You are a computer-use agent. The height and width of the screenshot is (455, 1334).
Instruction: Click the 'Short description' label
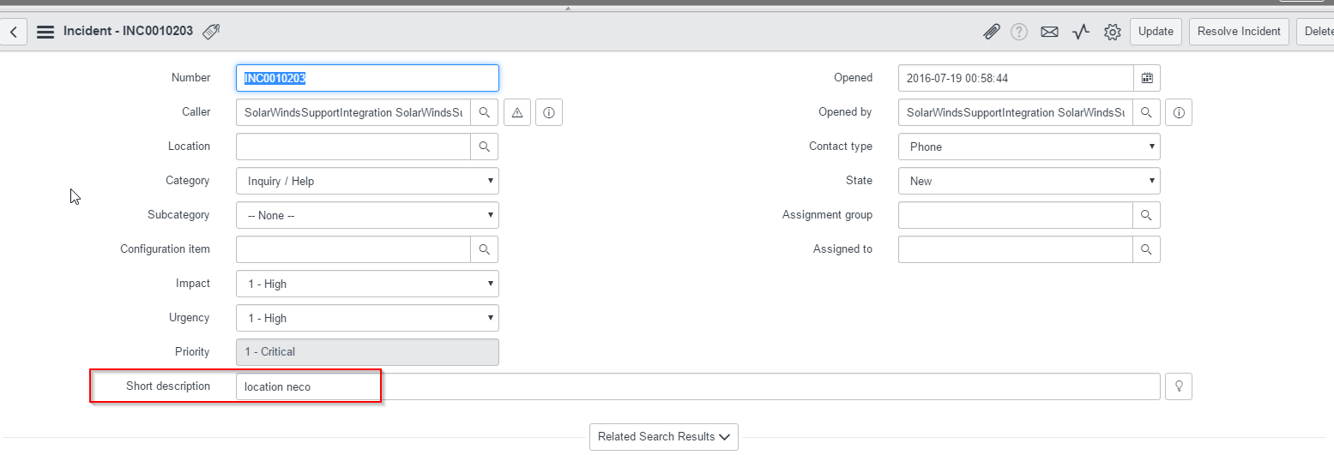[x=168, y=386]
